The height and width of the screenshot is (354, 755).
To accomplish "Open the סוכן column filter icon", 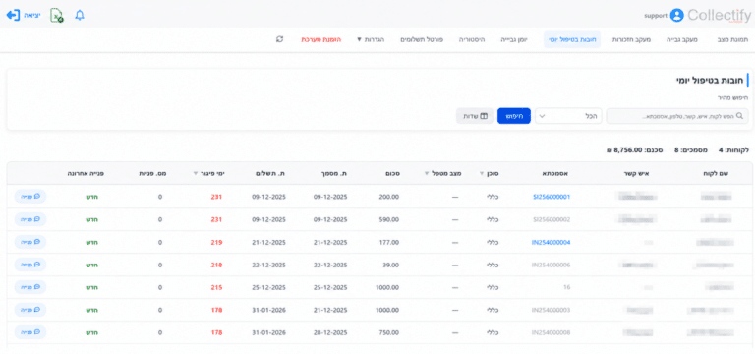I will tap(482, 174).
